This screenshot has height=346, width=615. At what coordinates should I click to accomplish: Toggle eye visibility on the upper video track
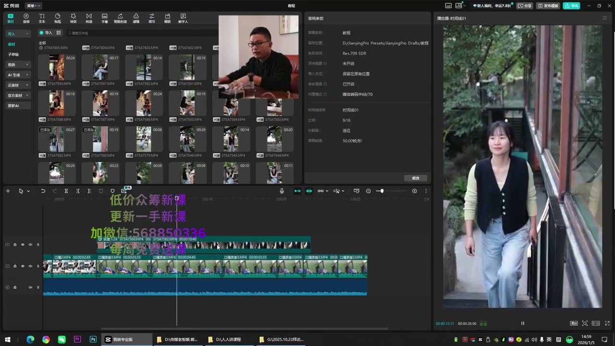(23, 245)
